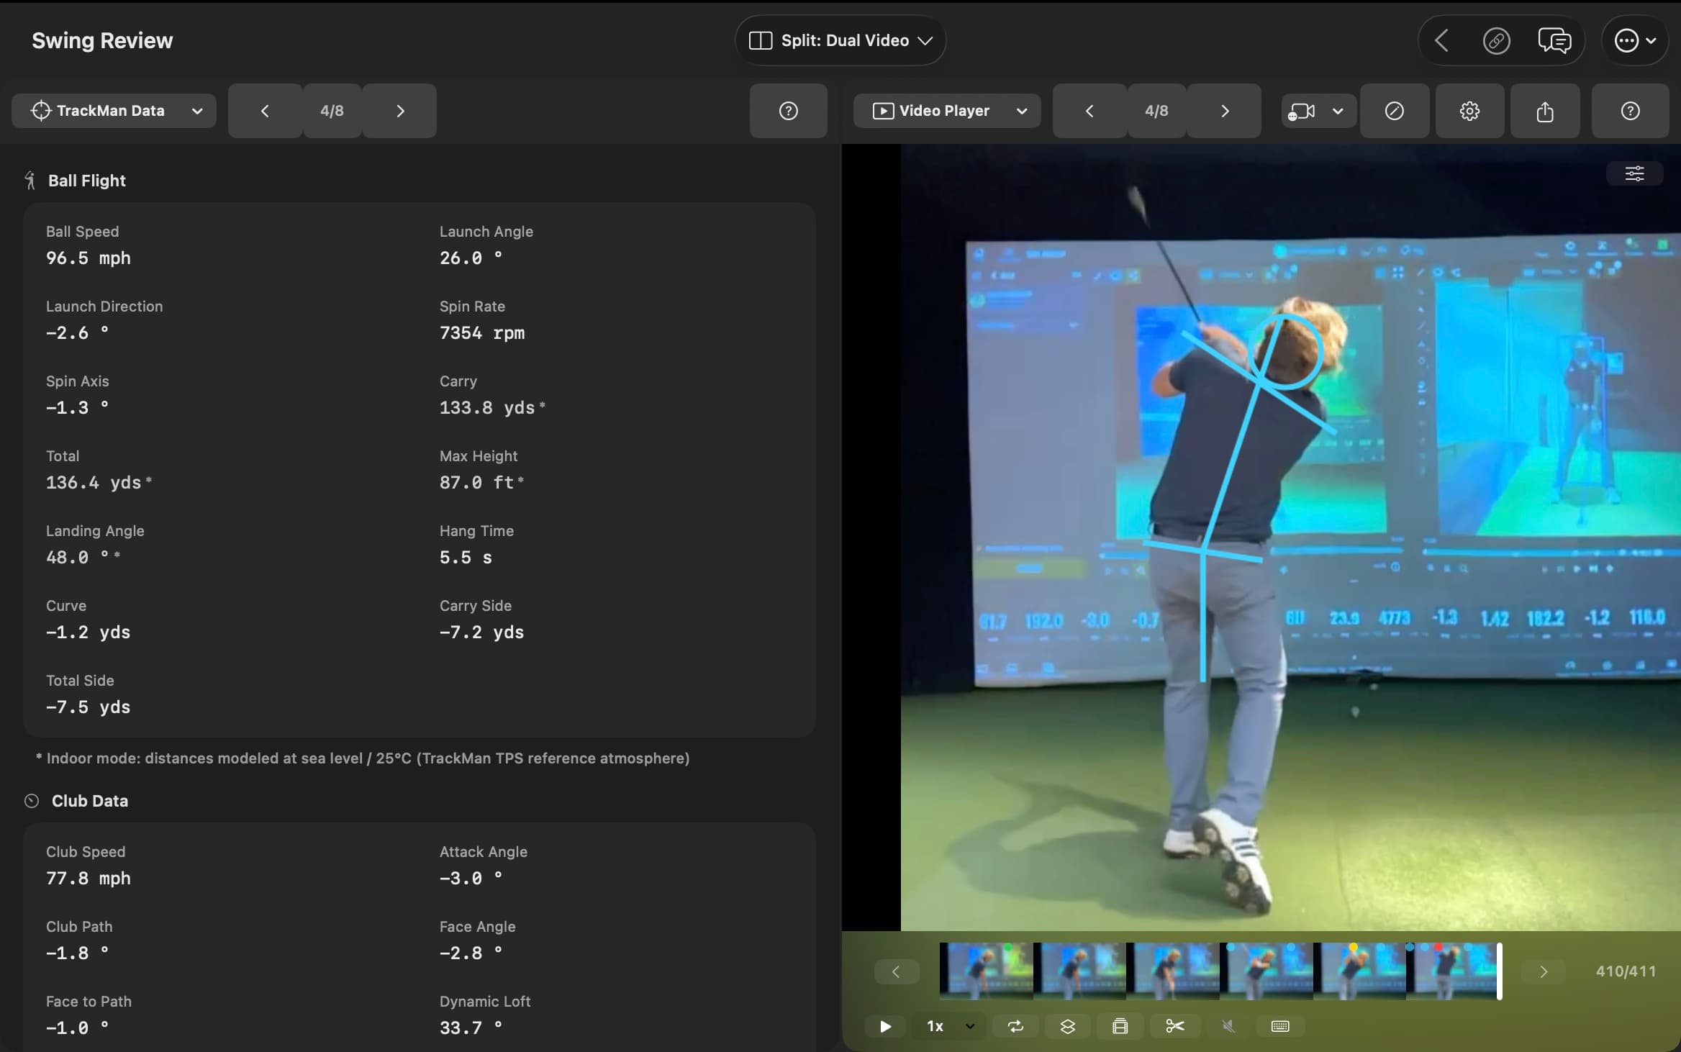
Task: Select the Total value 136.4 yds
Action: (94, 482)
